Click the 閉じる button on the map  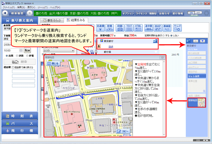tap(53, 63)
